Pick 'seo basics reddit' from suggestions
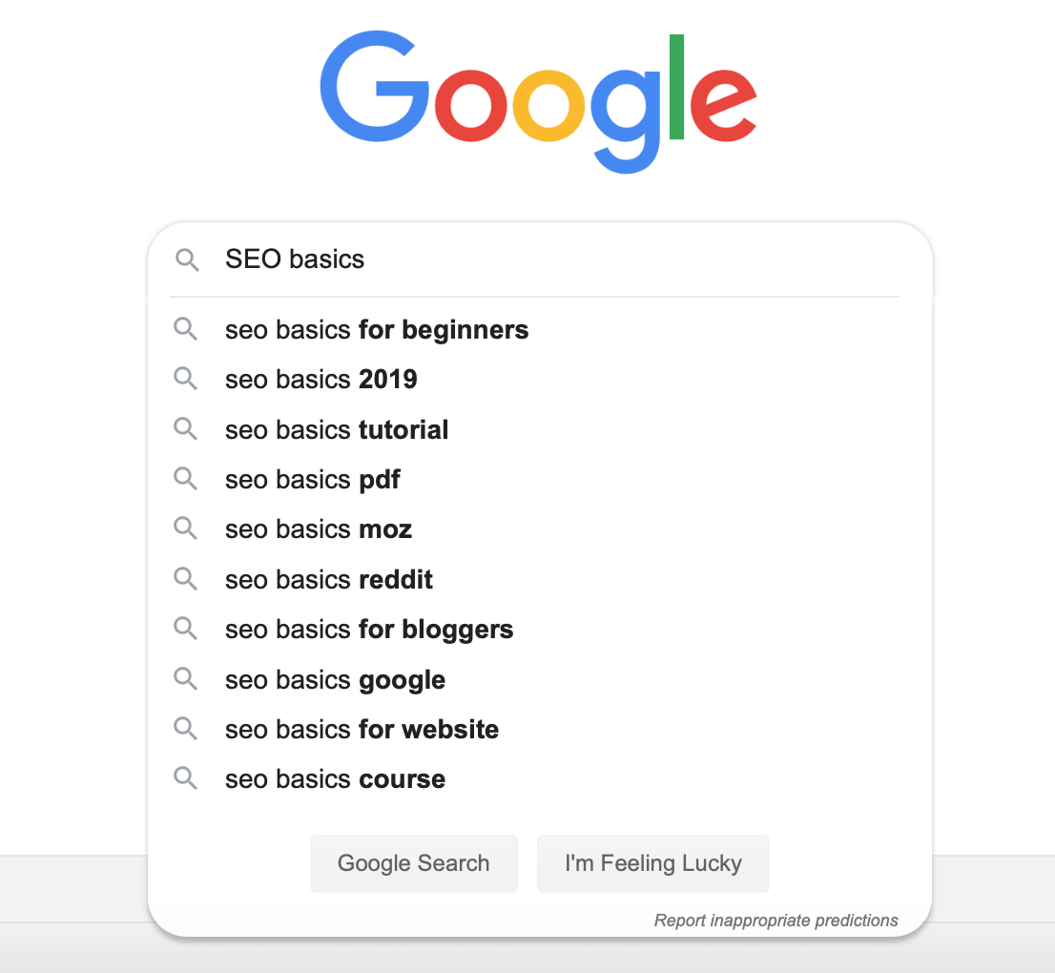The width and height of the screenshot is (1055, 973). (x=540, y=579)
